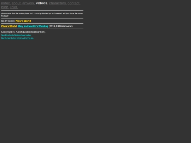
Task: Visit the blog. page
Action: [x=5, y=7]
